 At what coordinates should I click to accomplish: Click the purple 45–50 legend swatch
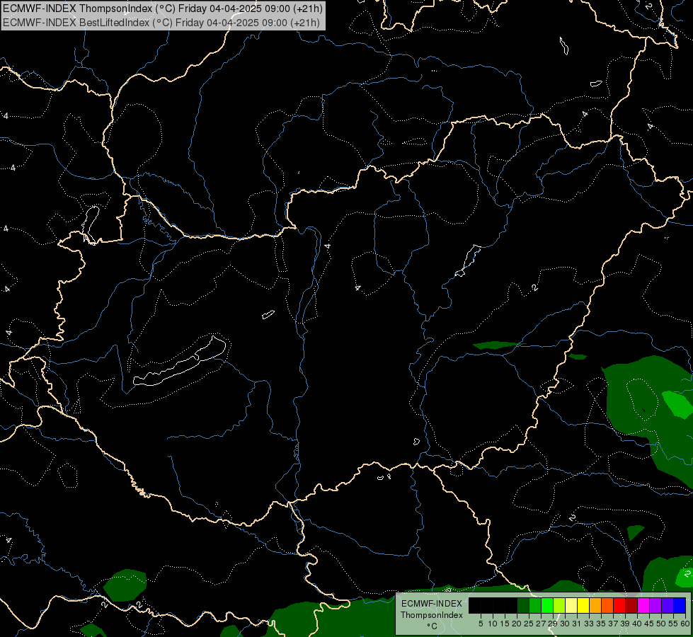655,605
